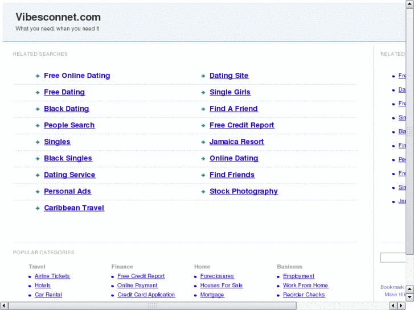Click the arrow icon beside Caribbean Travel
The width and height of the screenshot is (414, 310).
click(38, 208)
